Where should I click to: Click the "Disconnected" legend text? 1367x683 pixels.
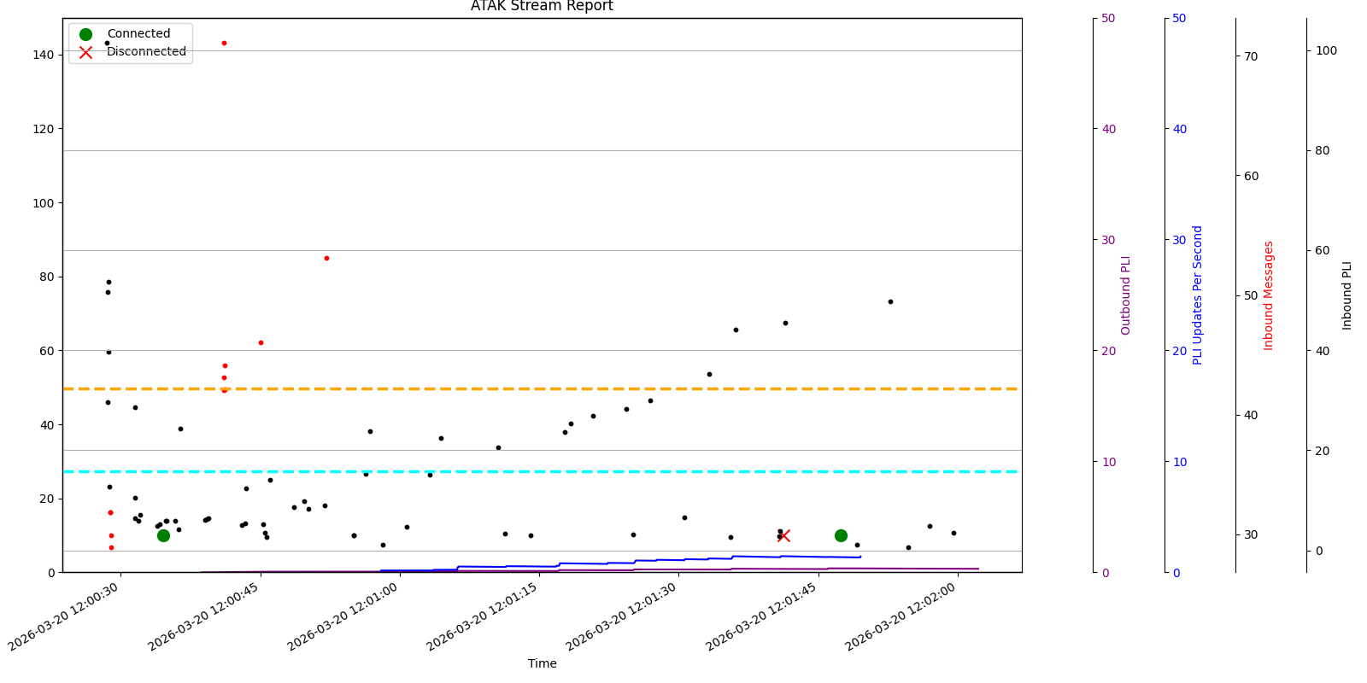coord(146,52)
